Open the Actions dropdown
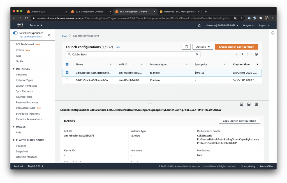The width and height of the screenshot is (287, 183). click(203, 47)
